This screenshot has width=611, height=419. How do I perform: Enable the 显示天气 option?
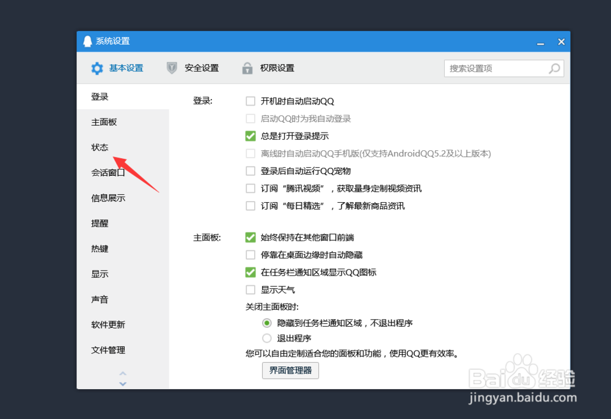[x=250, y=290]
